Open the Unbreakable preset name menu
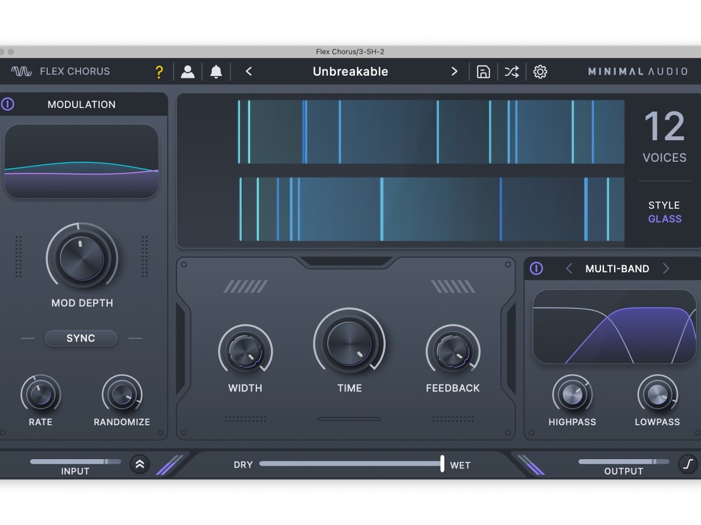Image resolution: width=701 pixels, height=525 pixels. point(350,72)
